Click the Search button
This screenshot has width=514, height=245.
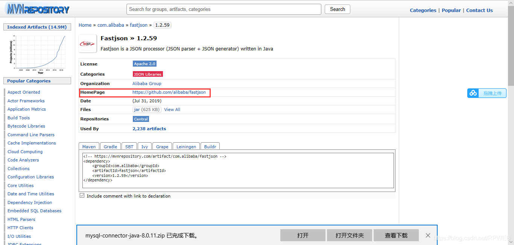point(338,9)
